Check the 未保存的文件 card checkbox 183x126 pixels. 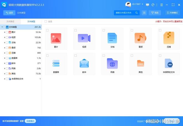(160, 56)
